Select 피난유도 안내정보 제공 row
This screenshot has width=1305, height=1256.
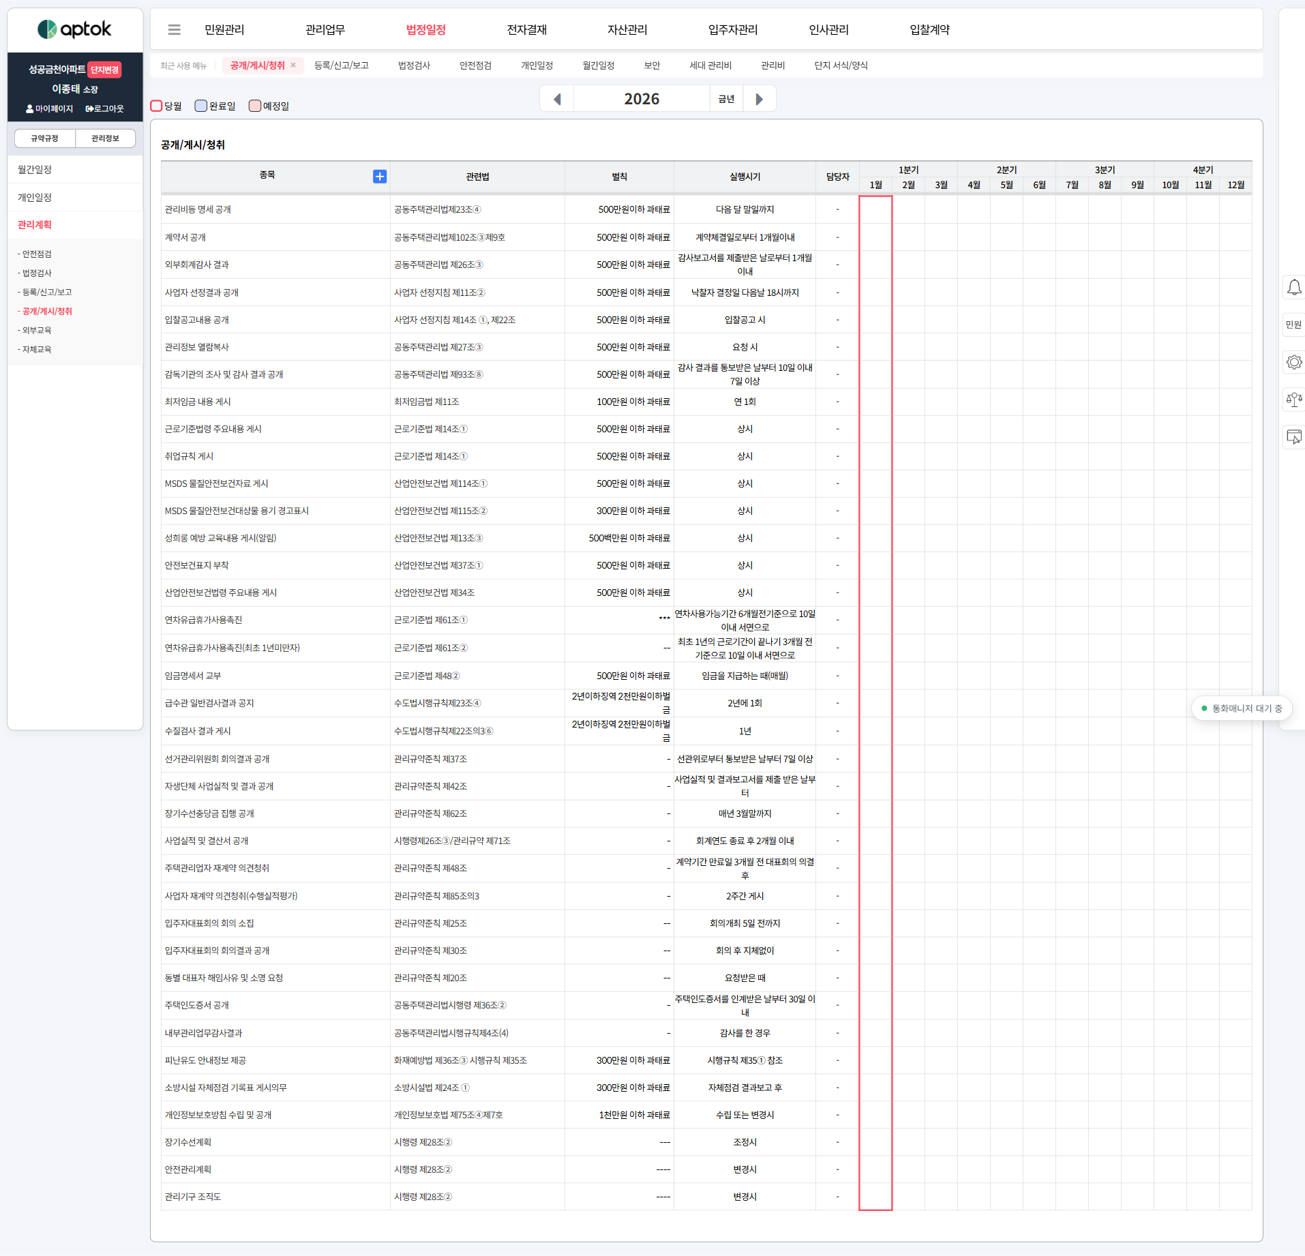click(x=706, y=1061)
